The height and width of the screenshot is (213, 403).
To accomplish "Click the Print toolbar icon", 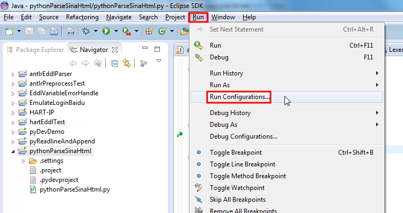I will tap(54, 31).
